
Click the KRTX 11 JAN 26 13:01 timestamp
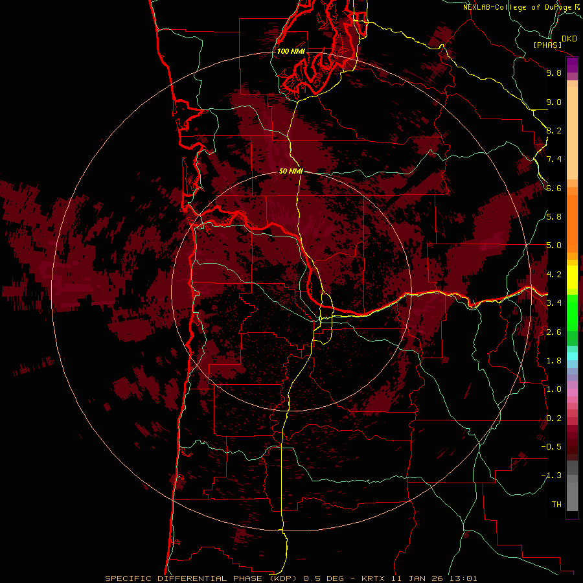click(x=419, y=578)
